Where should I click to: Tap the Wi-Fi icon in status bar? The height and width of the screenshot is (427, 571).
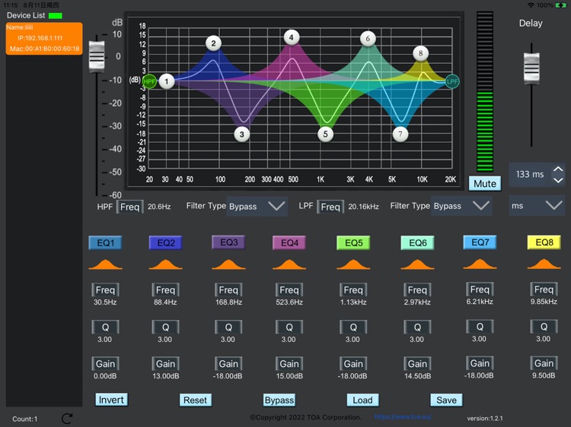pyautogui.click(x=531, y=5)
